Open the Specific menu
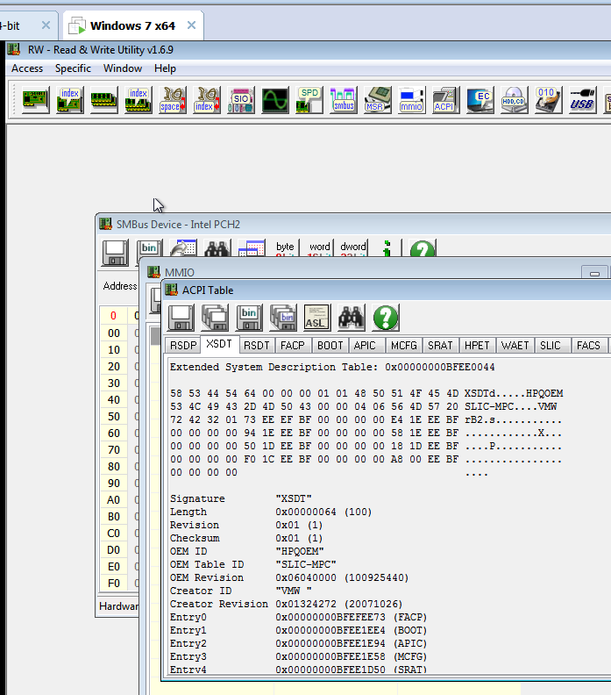 point(73,68)
